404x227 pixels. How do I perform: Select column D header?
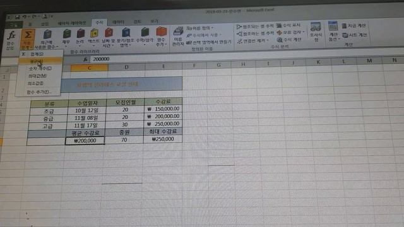[126, 67]
